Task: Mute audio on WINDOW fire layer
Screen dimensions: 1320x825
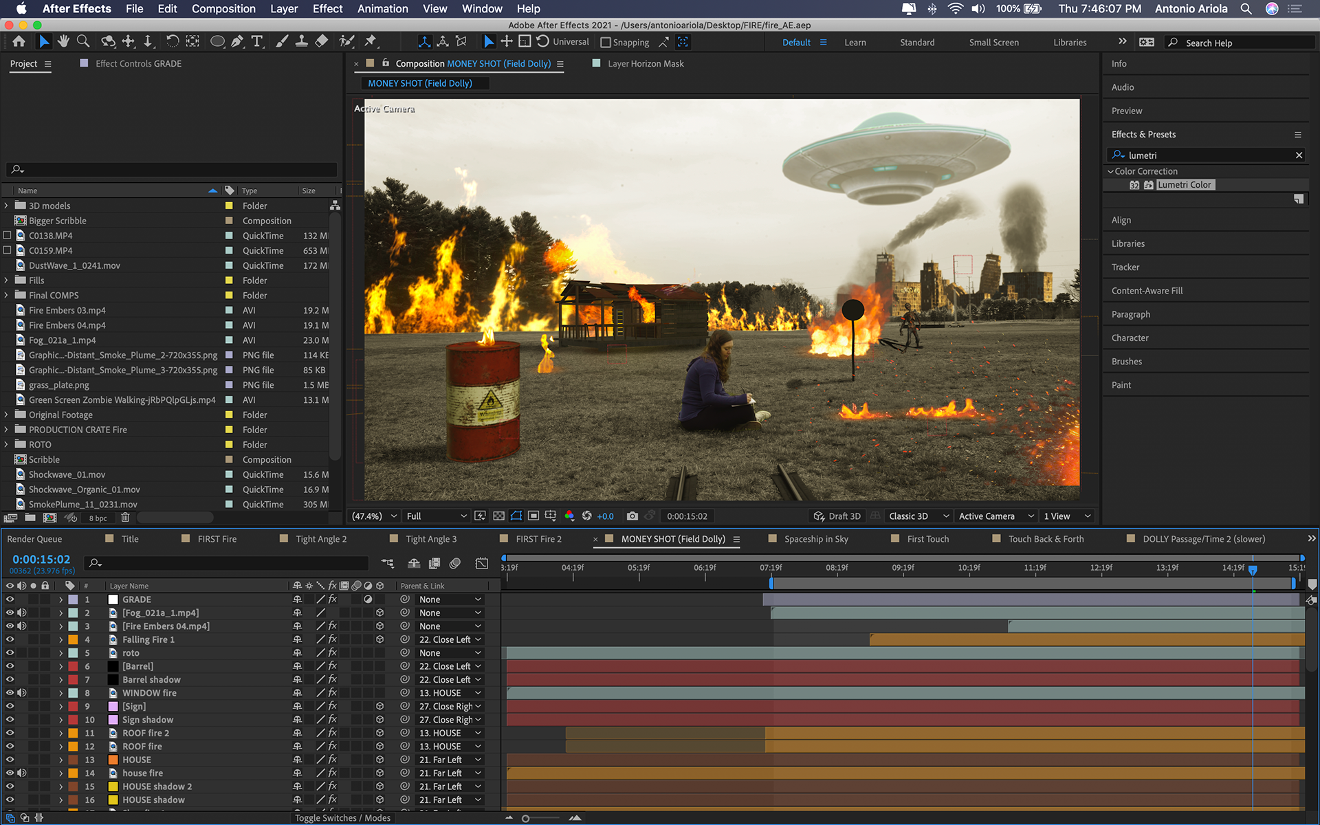Action: (x=22, y=693)
